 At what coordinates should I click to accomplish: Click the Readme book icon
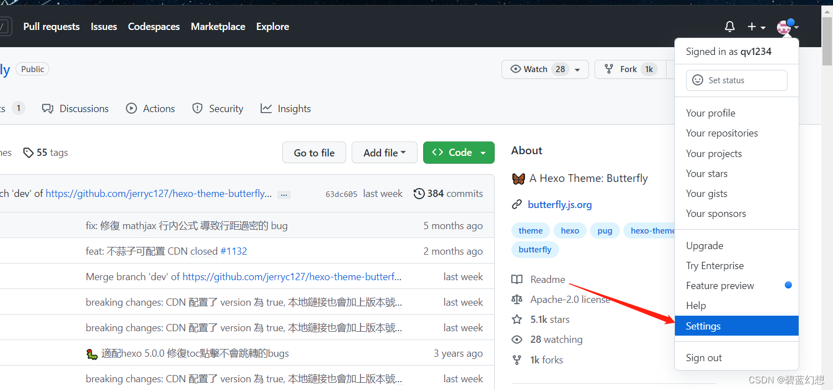pos(517,280)
